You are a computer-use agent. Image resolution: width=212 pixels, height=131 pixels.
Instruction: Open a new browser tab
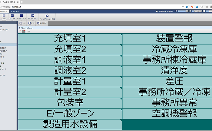pyautogui.click(x=22, y=2)
